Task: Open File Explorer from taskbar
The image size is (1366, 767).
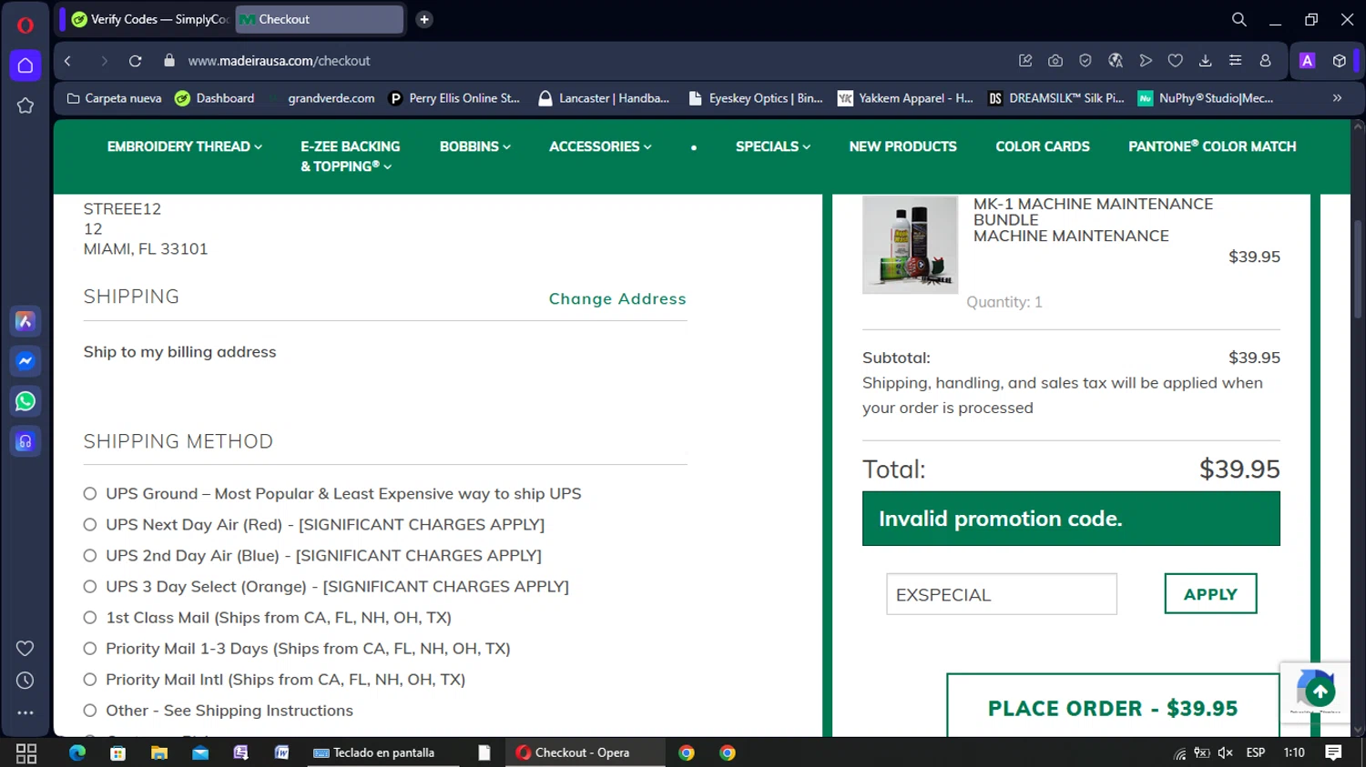Action: tap(159, 752)
